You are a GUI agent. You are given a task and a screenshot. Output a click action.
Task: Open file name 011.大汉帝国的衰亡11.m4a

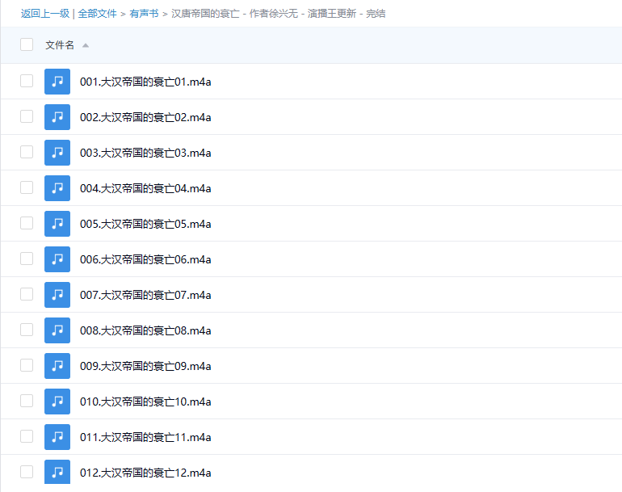(x=145, y=437)
